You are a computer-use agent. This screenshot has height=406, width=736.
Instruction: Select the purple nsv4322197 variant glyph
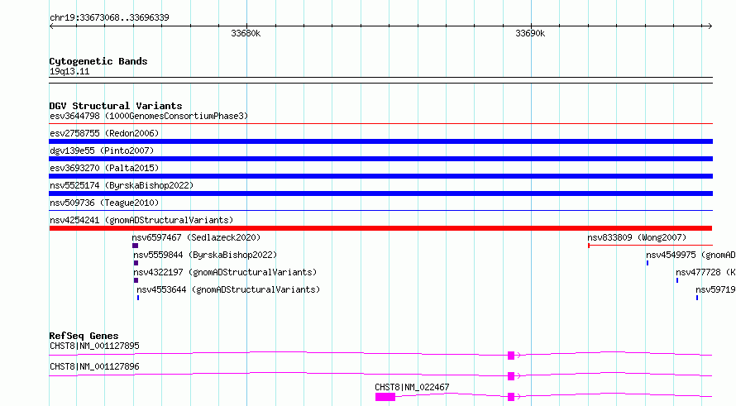(x=136, y=280)
